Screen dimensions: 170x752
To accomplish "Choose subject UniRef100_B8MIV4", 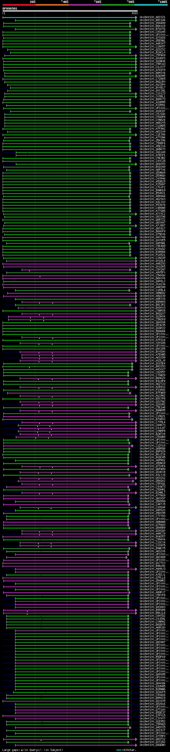I will 152,73.
